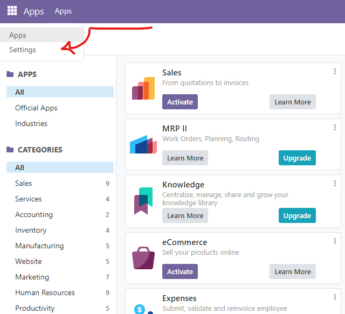Open the main apps grid menu icon
The image size is (345, 314).
tap(12, 11)
